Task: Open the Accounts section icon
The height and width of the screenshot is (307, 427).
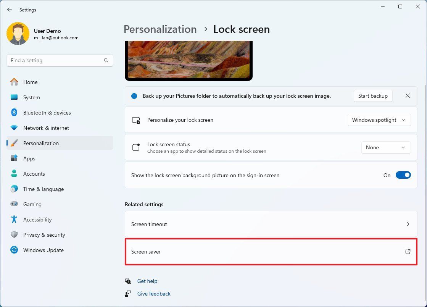Action: coord(15,174)
